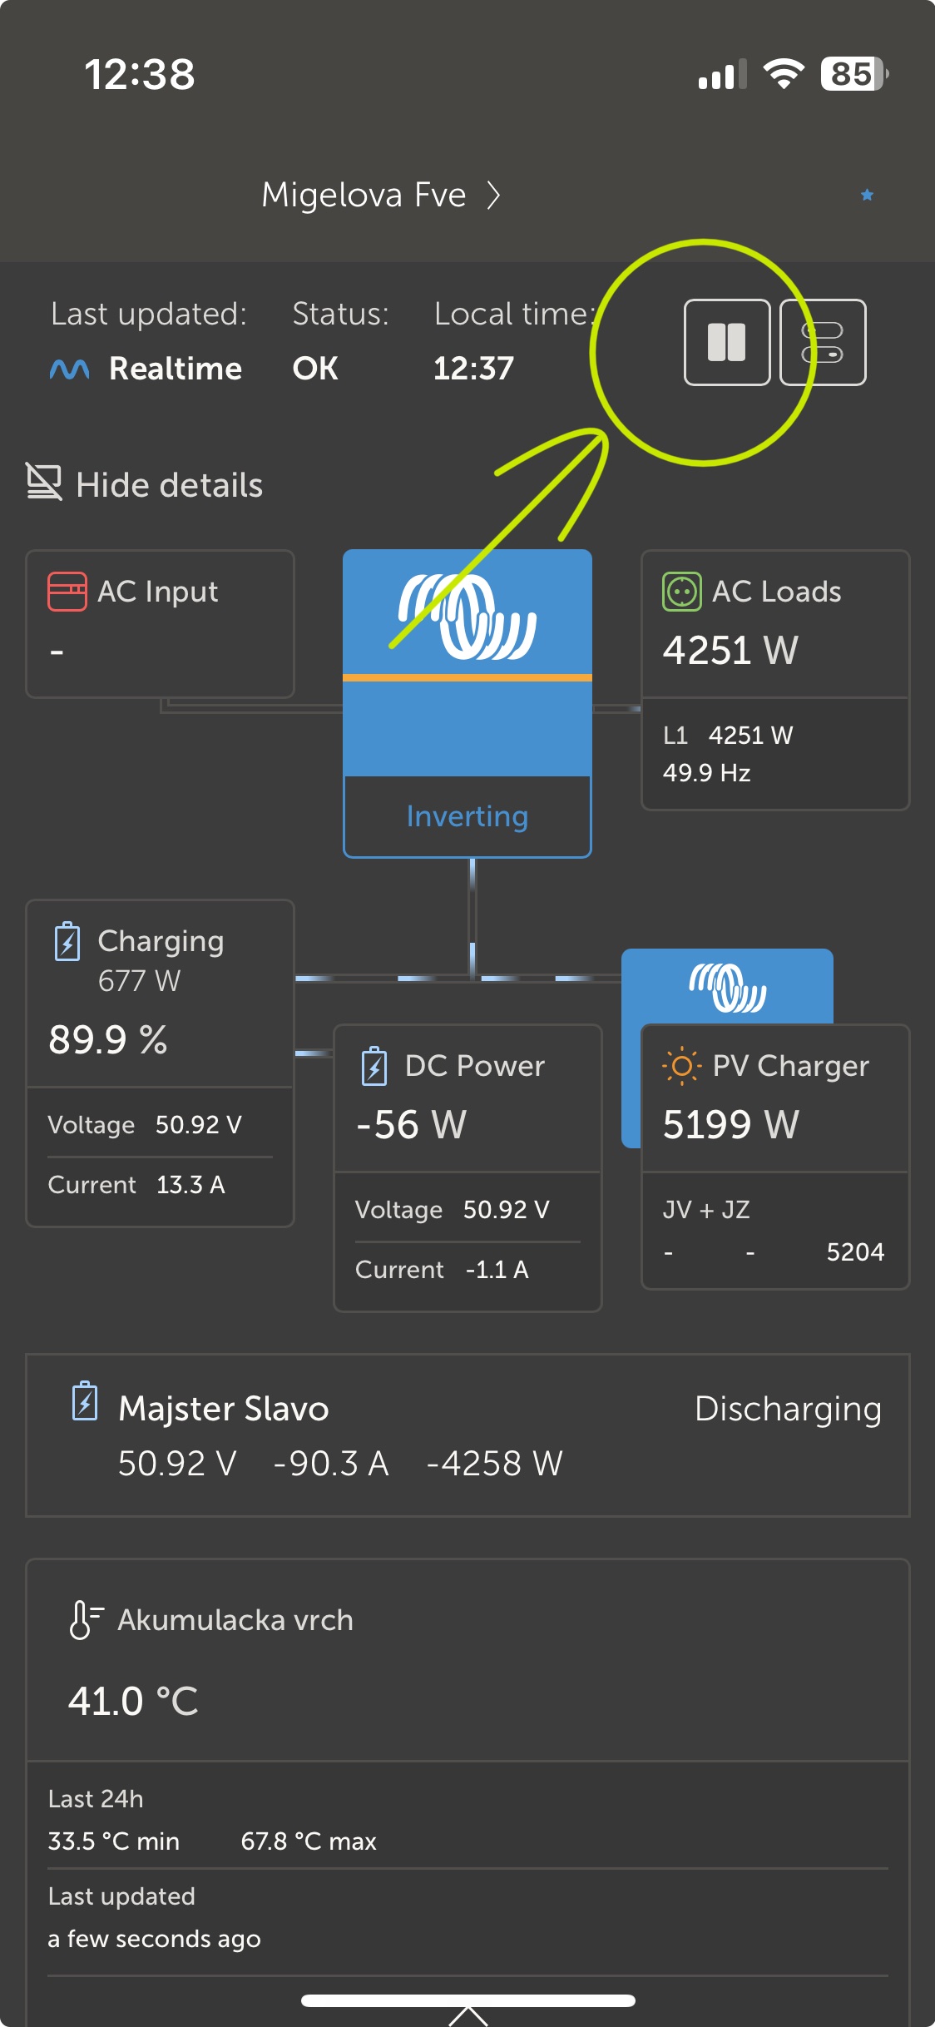This screenshot has height=2027, width=935.
Task: Tap the Realtime wave icon
Action: 69,368
